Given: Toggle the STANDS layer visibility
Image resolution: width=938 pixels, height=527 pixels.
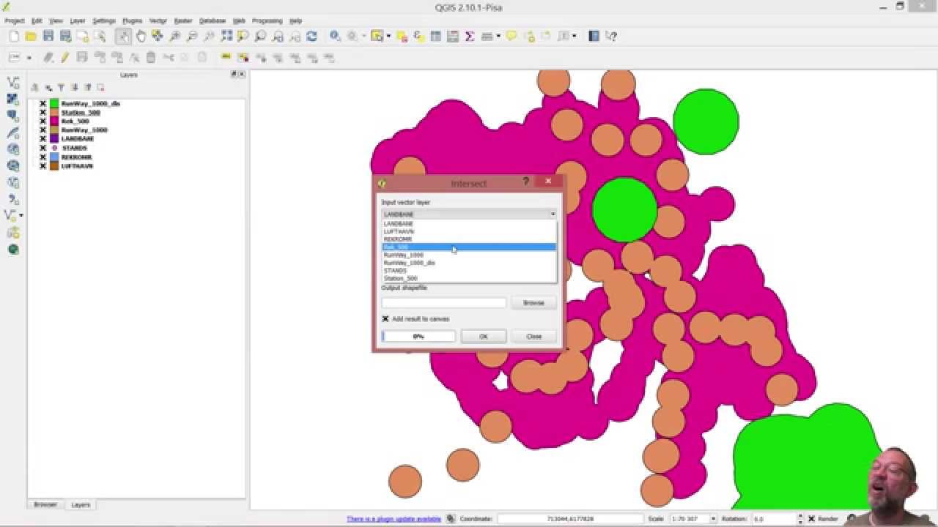Looking at the screenshot, I should (x=43, y=148).
